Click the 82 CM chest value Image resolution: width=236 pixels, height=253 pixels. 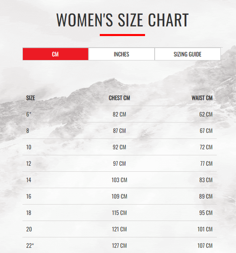pos(119,114)
